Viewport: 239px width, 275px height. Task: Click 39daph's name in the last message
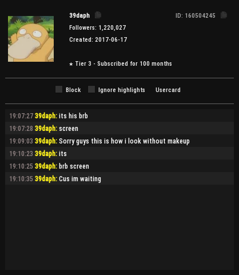[x=46, y=179]
